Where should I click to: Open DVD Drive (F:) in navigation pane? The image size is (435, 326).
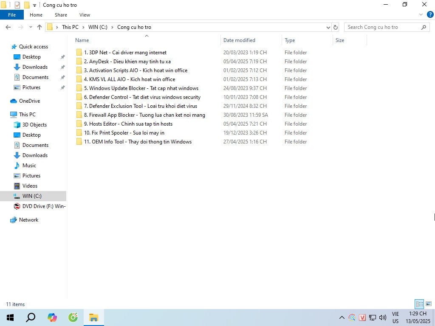tap(44, 206)
